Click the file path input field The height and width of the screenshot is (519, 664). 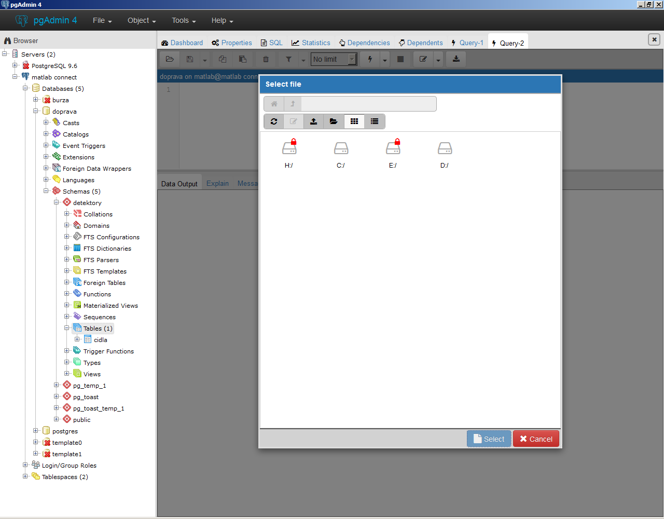369,104
